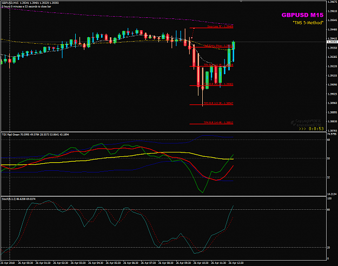The height and width of the screenshot is (266, 338).
Task: Click the 26 Apr 12:30 time axis label
Action: pos(236,263)
